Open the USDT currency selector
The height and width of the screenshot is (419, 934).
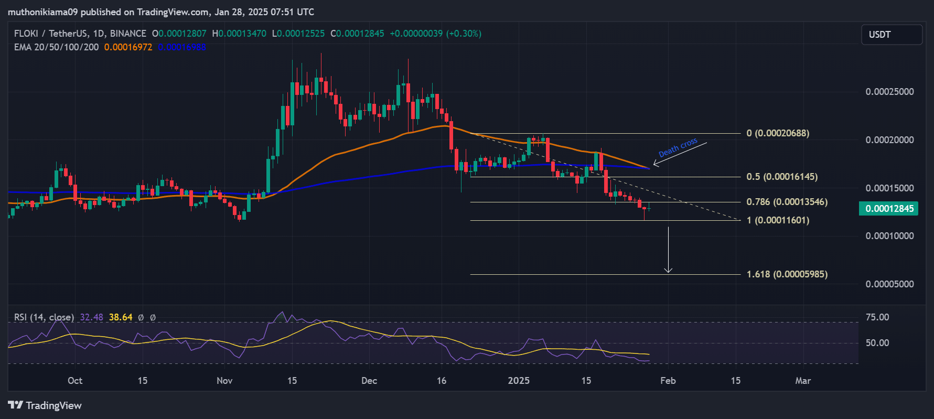pos(891,35)
